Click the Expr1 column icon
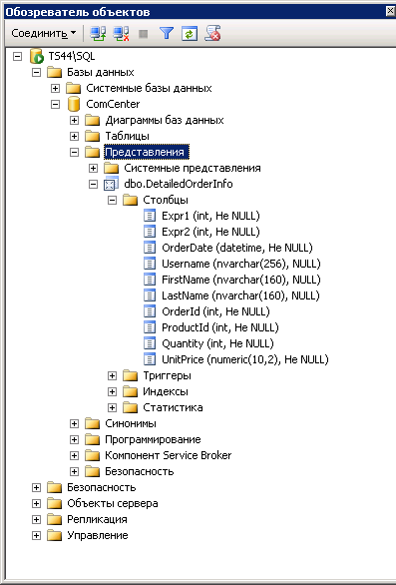396x585 pixels. coord(150,216)
